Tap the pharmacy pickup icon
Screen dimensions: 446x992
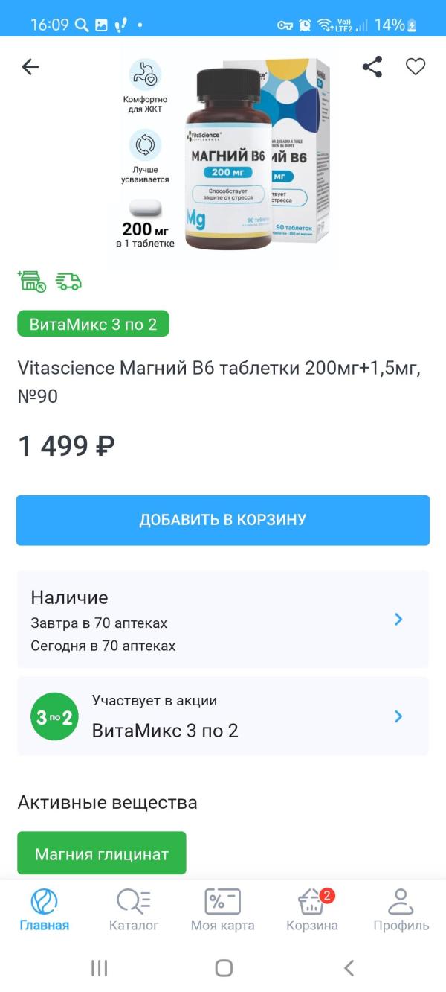pyautogui.click(x=32, y=281)
